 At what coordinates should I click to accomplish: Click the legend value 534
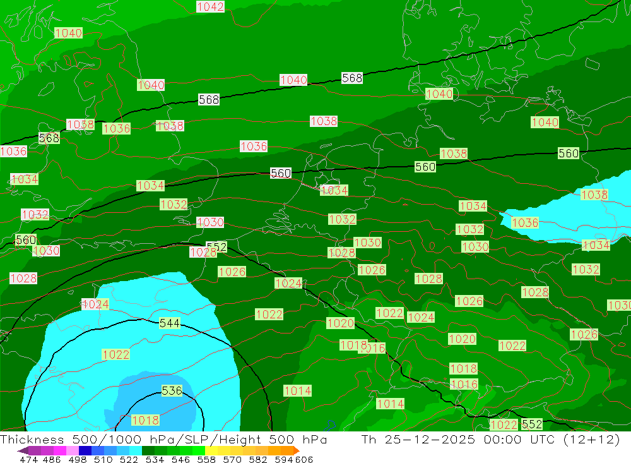tap(155, 459)
